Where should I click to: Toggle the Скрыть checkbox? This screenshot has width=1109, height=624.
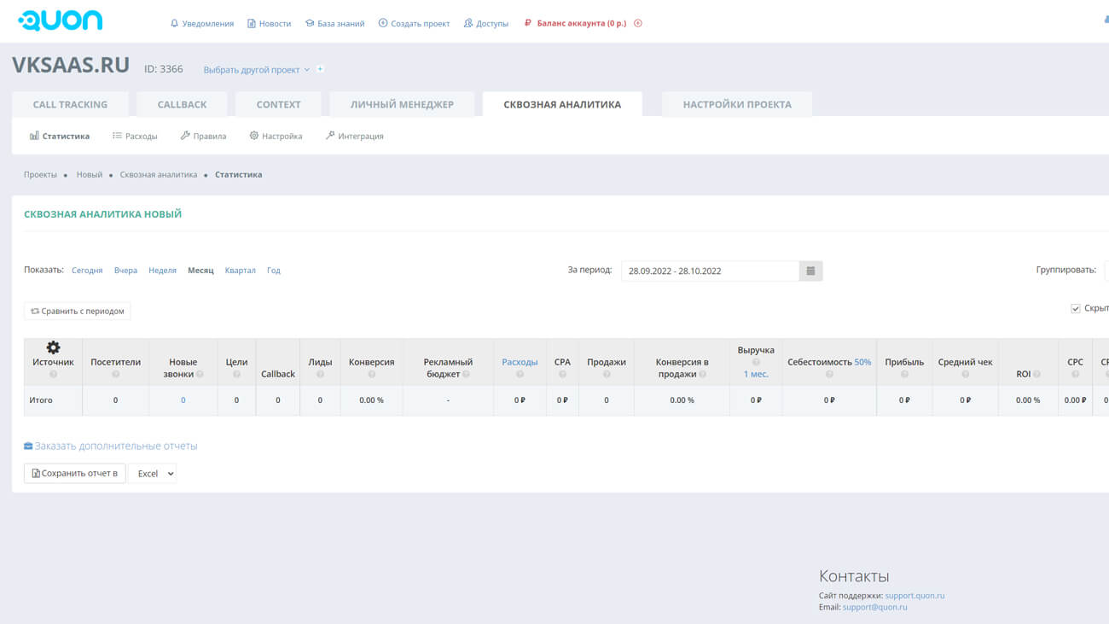(x=1075, y=308)
